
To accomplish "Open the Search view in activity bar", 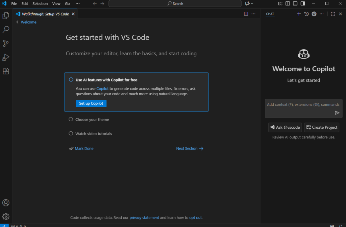I will coord(6,30).
